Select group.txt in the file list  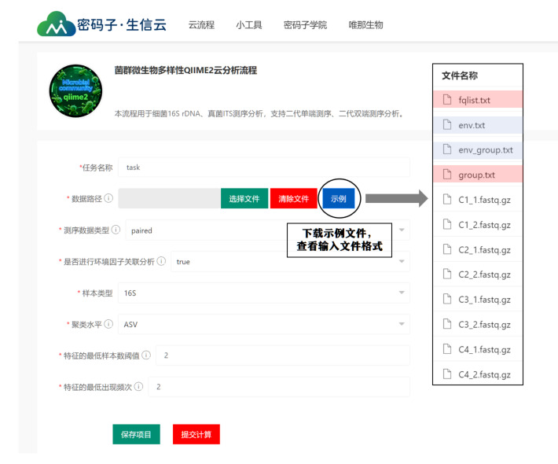pos(476,175)
